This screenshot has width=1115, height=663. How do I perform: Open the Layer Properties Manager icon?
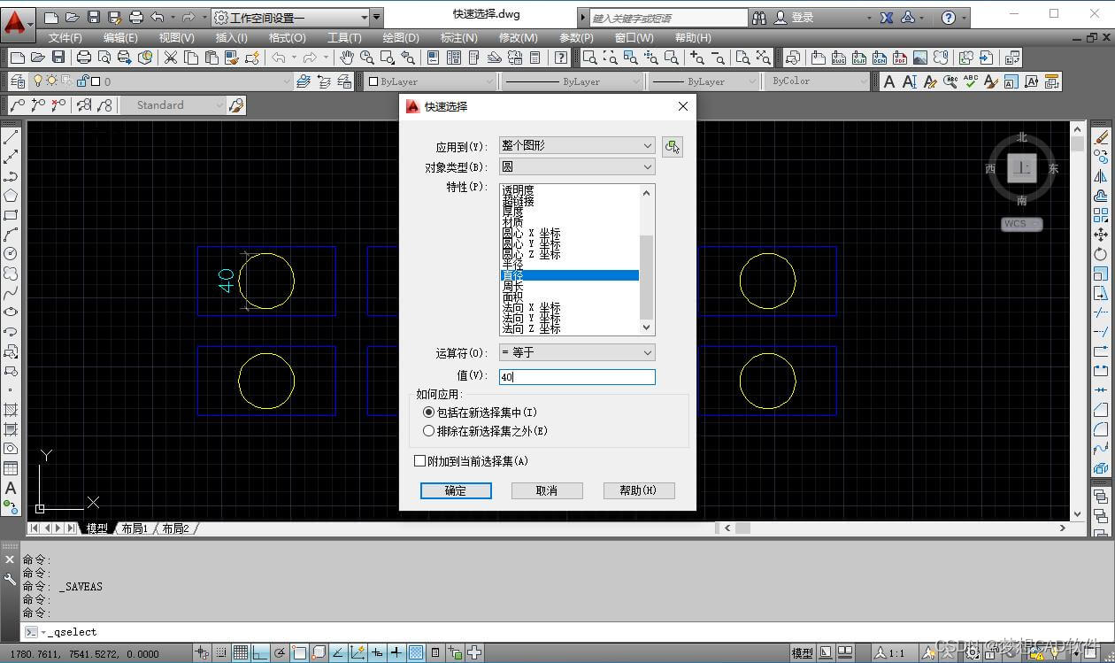(x=18, y=81)
